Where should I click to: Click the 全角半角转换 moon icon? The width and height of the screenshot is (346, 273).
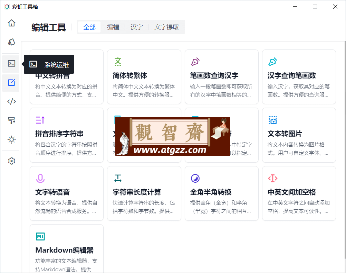pos(195,178)
